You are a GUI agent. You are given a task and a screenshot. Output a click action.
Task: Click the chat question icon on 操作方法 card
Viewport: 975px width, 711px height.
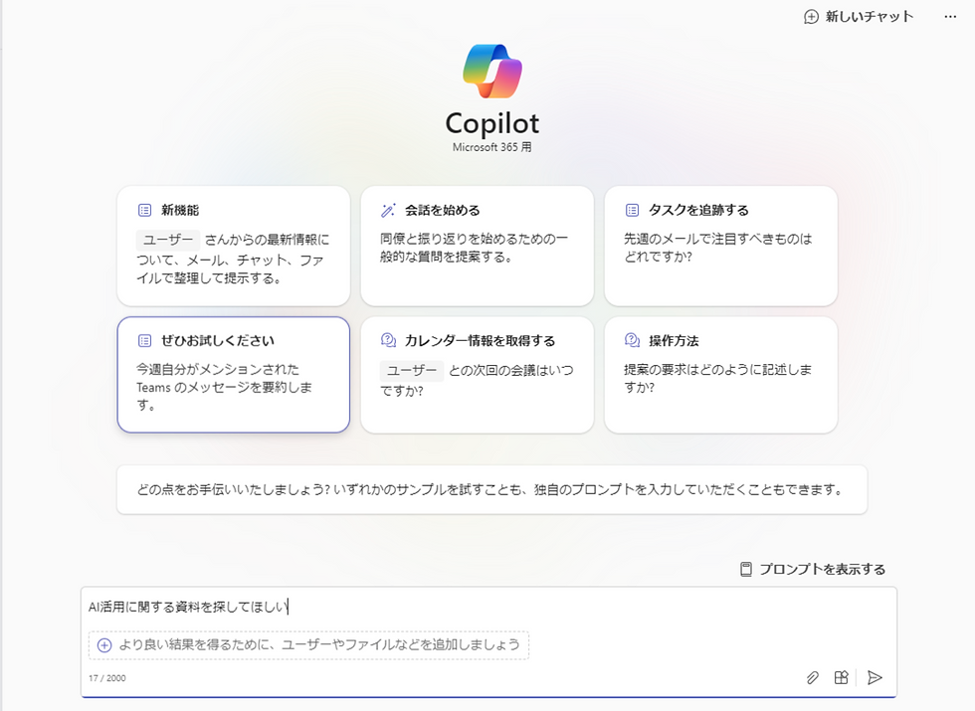point(632,340)
